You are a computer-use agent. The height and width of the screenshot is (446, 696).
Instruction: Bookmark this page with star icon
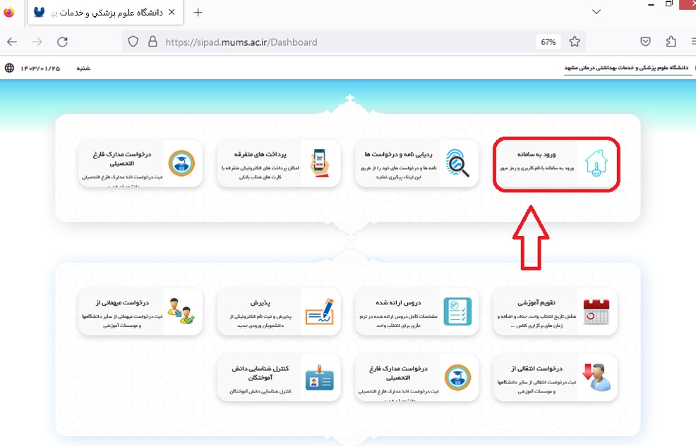[575, 42]
